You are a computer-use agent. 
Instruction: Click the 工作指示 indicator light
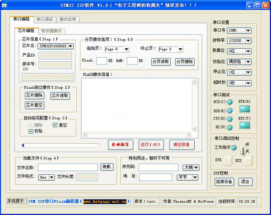[234, 148]
